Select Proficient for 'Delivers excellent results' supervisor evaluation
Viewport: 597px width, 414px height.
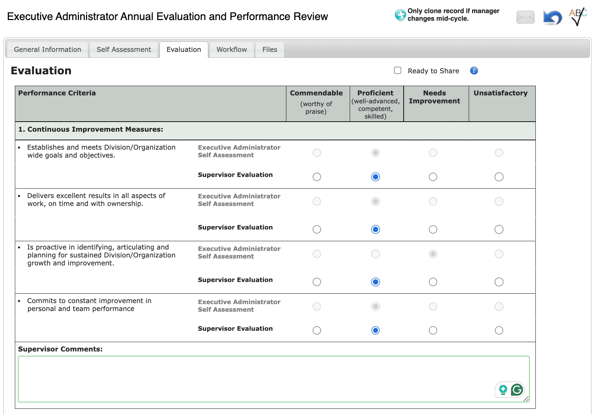pos(376,229)
